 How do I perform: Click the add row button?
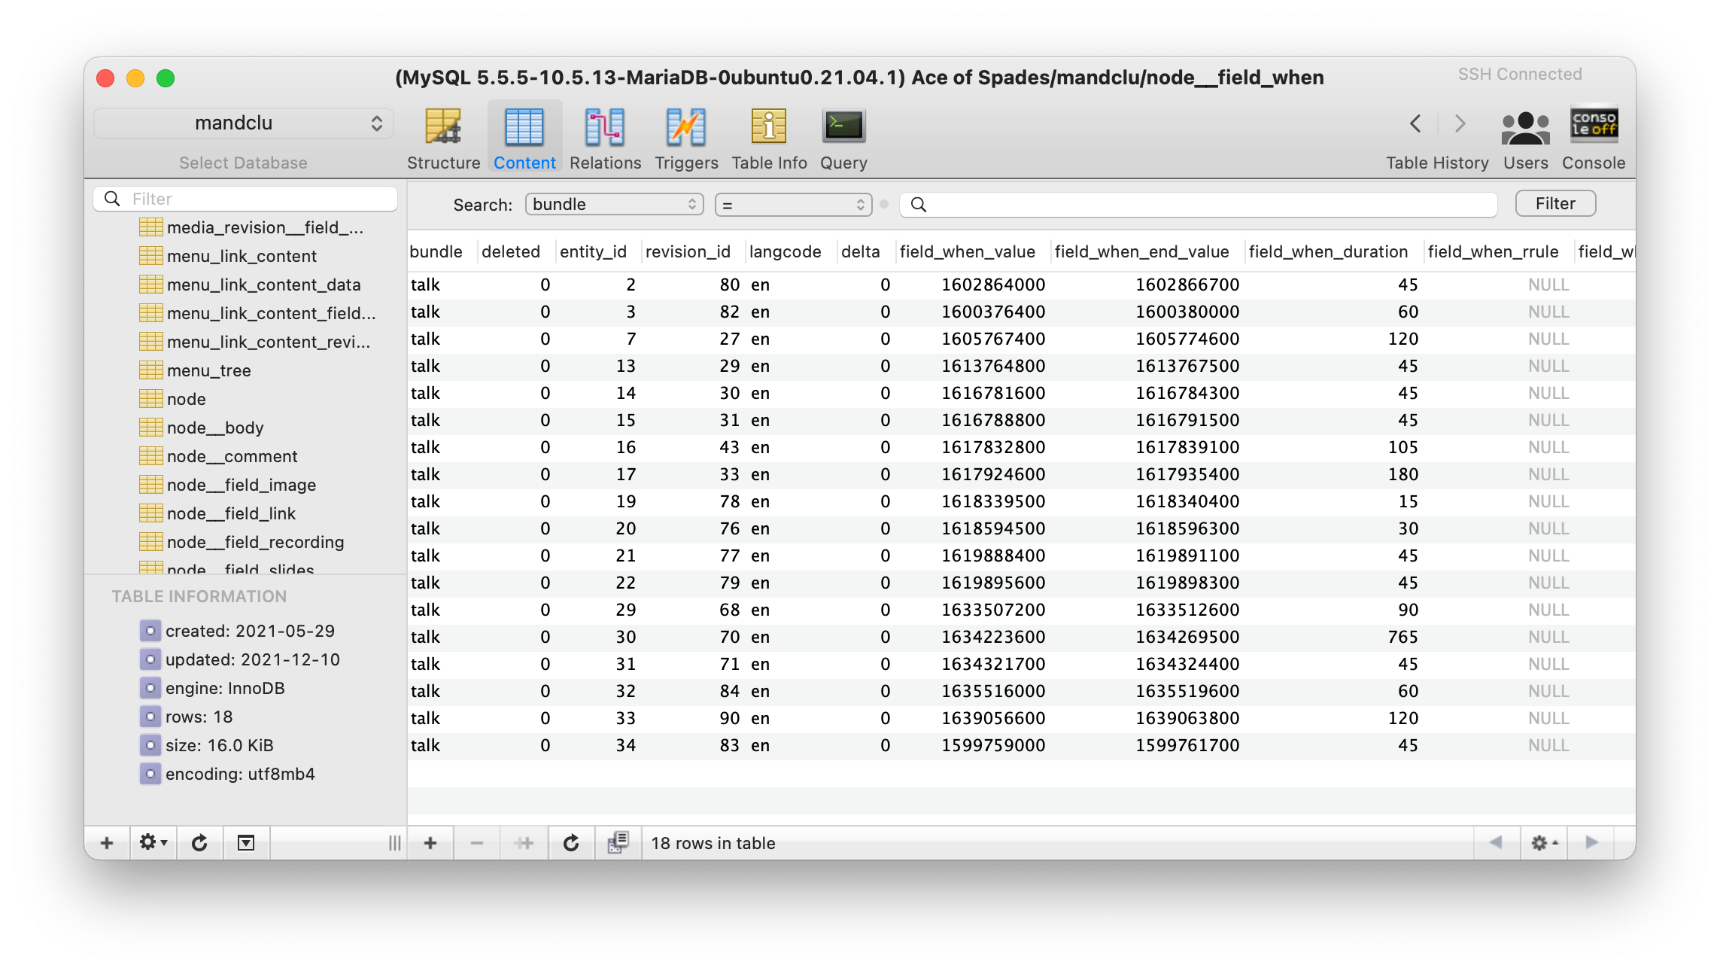tap(431, 844)
